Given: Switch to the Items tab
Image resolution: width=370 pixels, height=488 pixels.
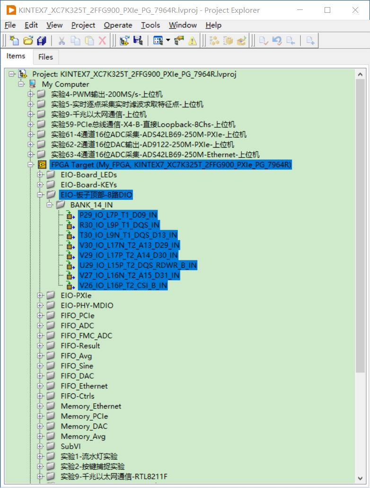Looking at the screenshot, I should click(16, 56).
